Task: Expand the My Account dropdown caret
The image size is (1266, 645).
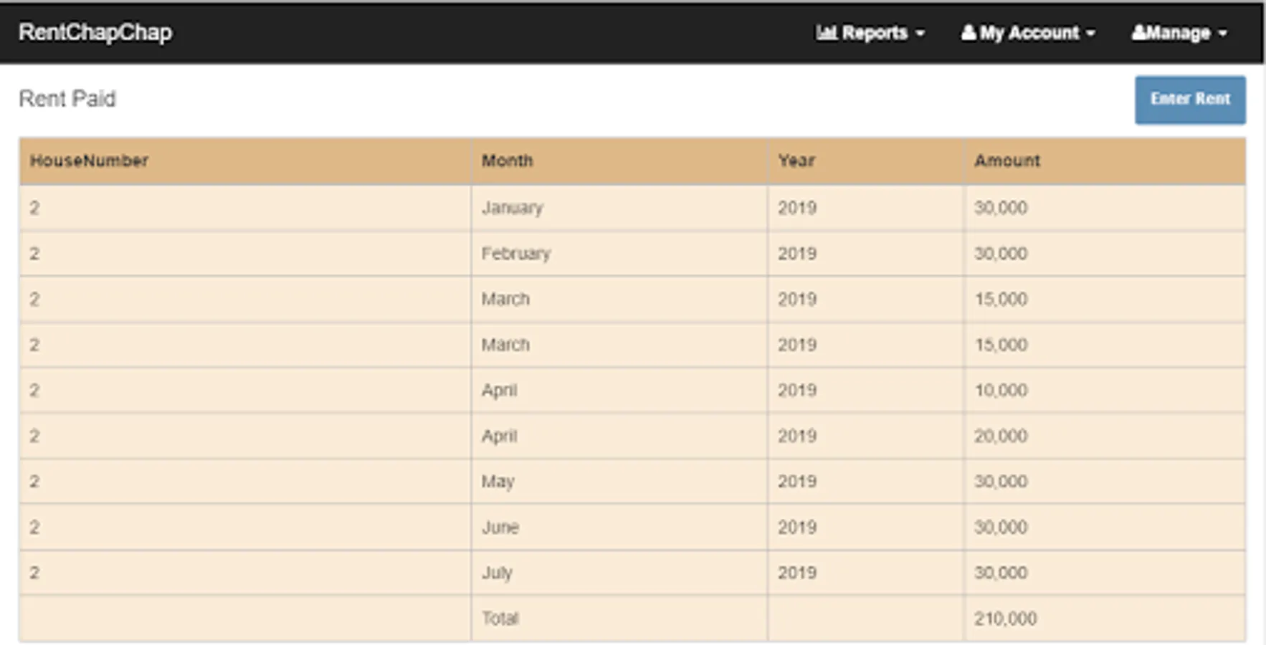Action: 1091,34
